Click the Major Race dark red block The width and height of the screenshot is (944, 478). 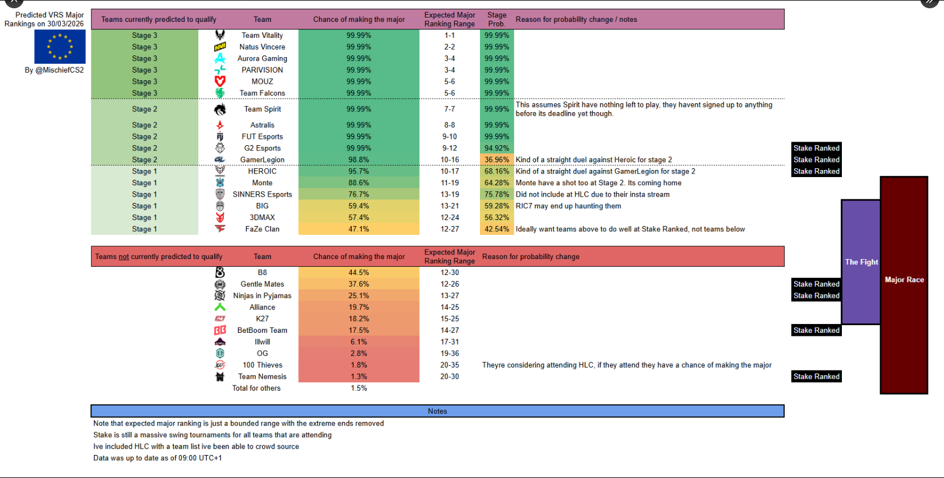click(x=904, y=285)
